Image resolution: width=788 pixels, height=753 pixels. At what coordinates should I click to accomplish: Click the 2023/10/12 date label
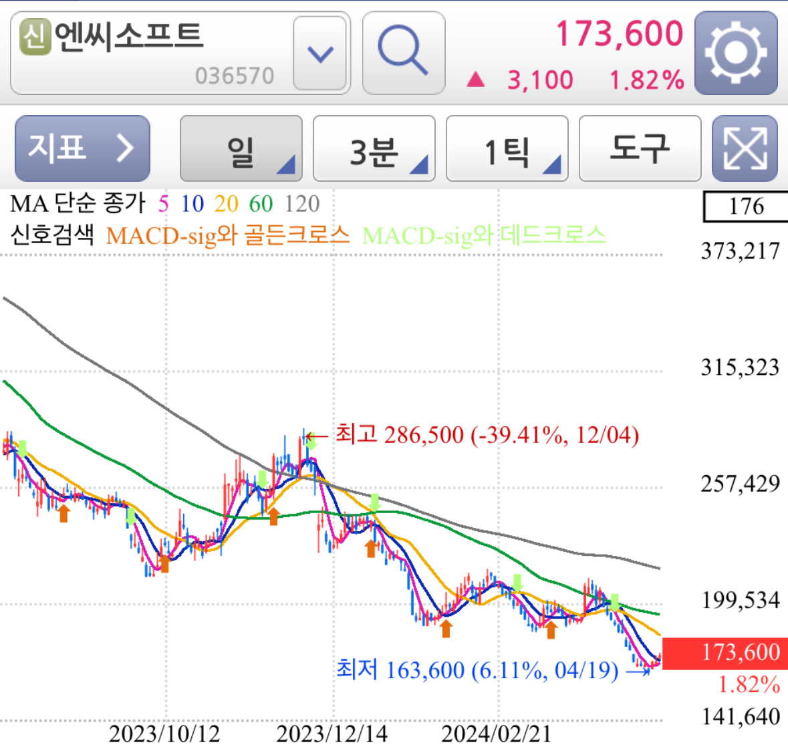[164, 734]
